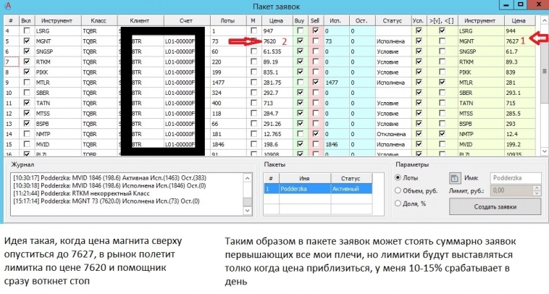The image size is (549, 294).
Task: Click the condition price 199.2 for MVID
Action: pyautogui.click(x=520, y=144)
